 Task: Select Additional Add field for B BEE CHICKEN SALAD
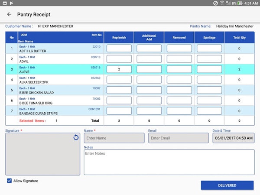tap(149, 90)
